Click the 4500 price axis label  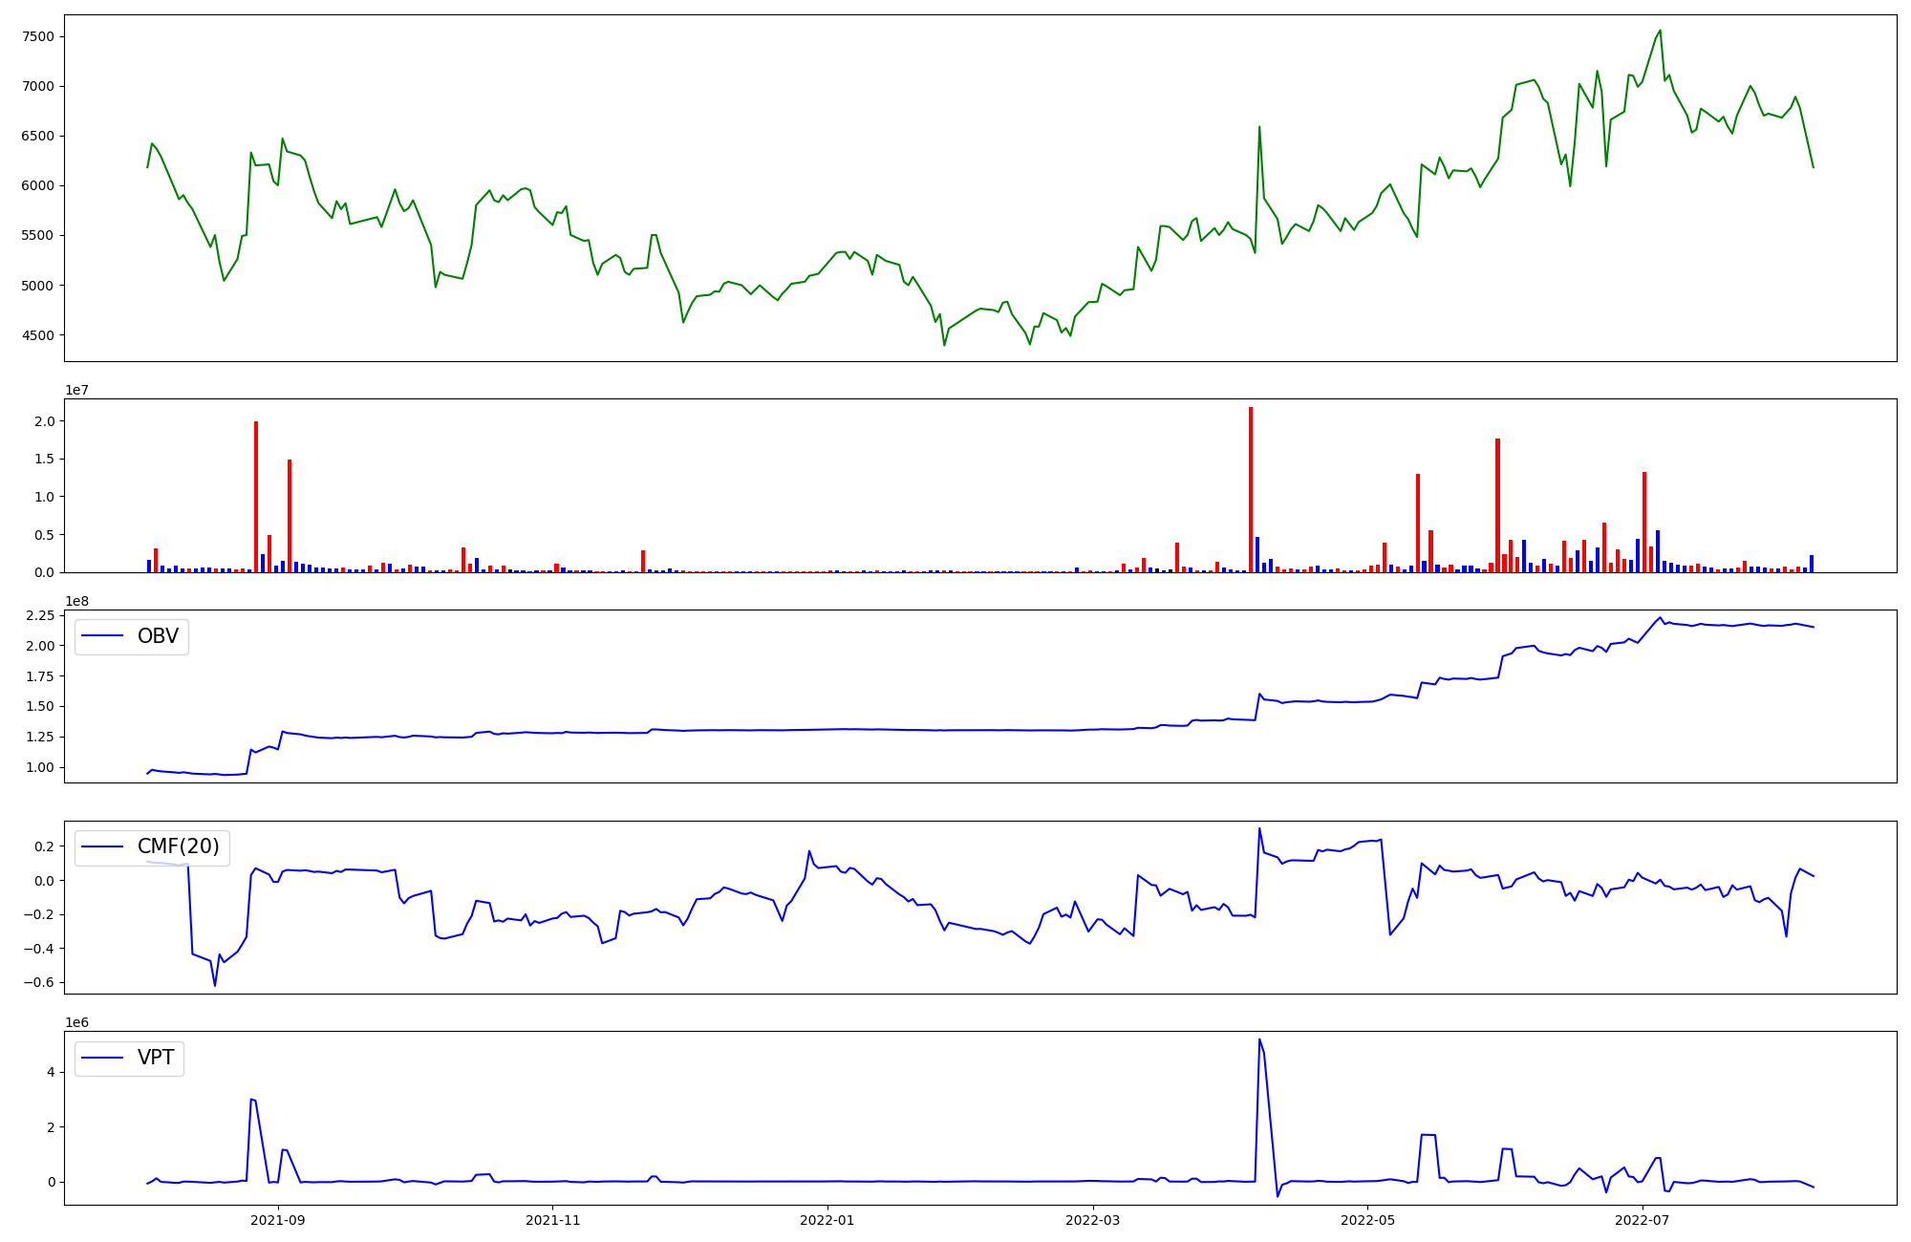pyautogui.click(x=39, y=335)
